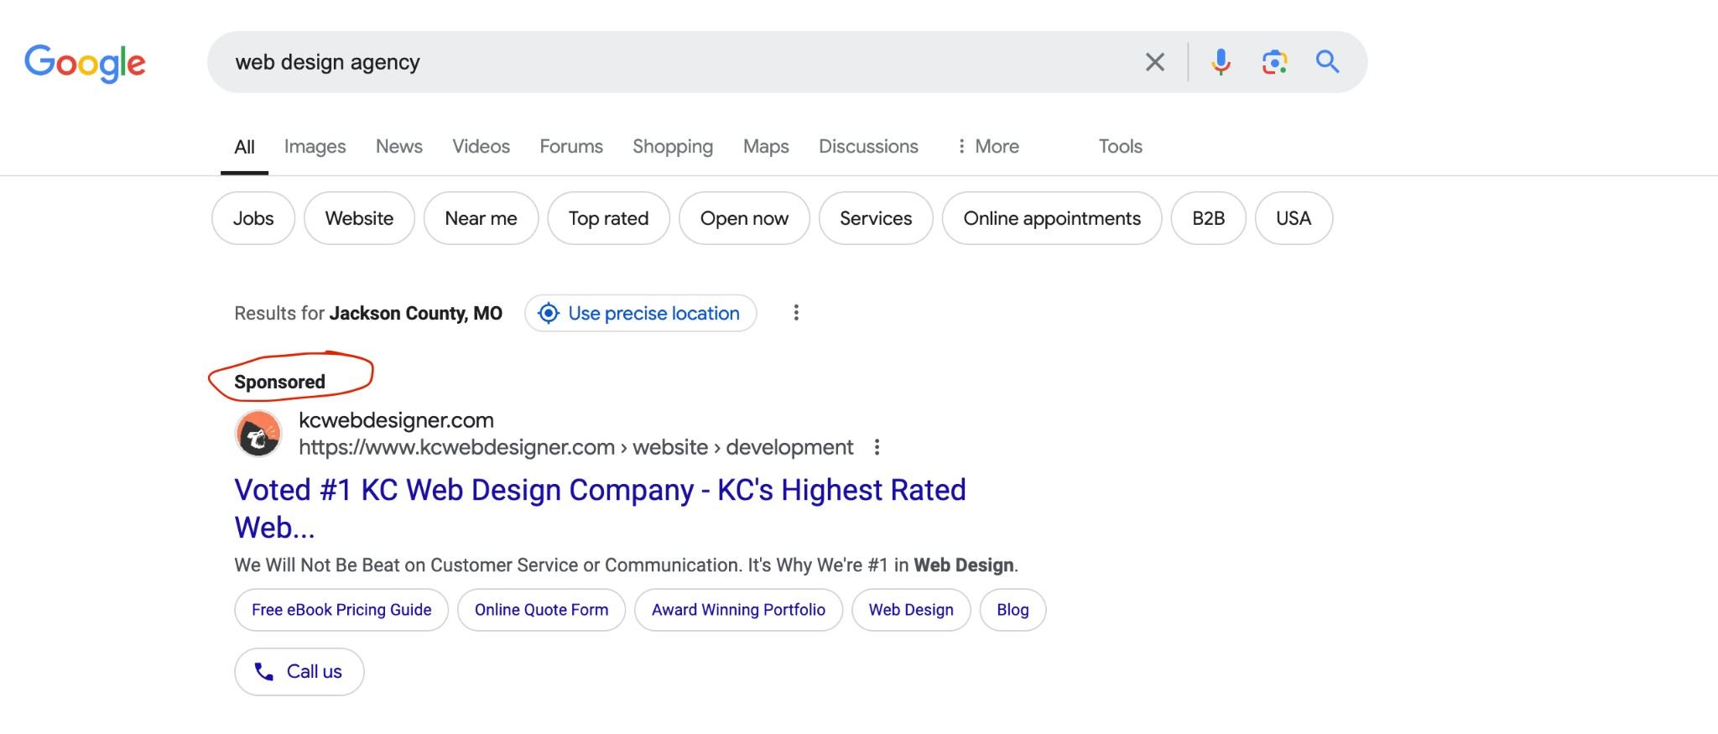This screenshot has height=734, width=1718.
Task: Switch to Images tab
Action: click(x=315, y=147)
